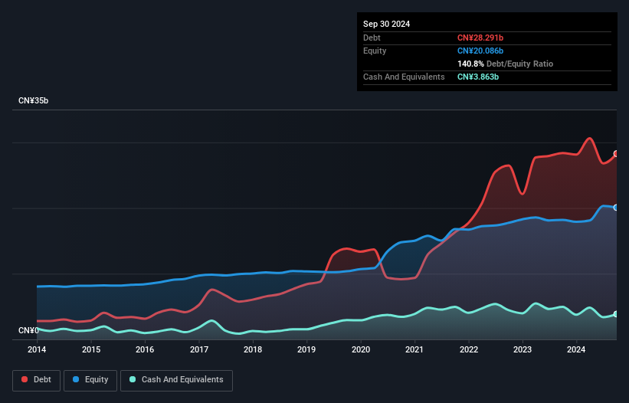Image resolution: width=629 pixels, height=403 pixels.
Task: Toggle the Equity series legend button
Action: click(90, 380)
